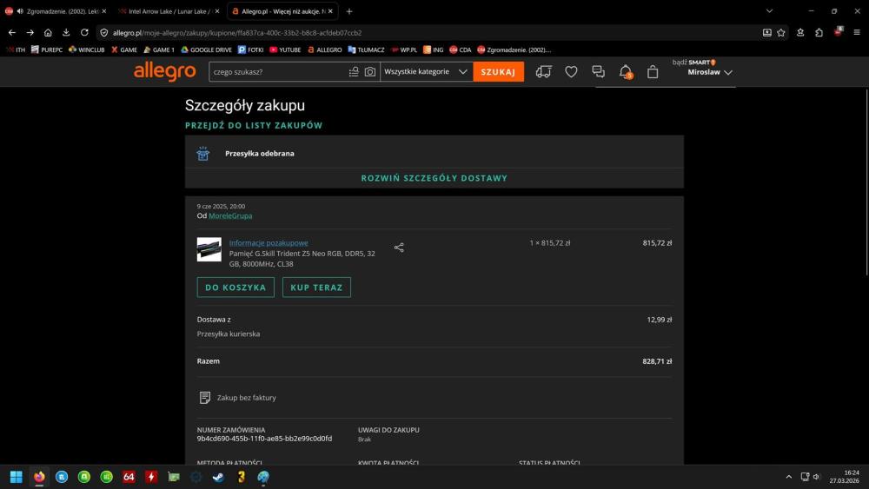This screenshot has height=489, width=869.
Task: Open Allegro notifications bell
Action: (625, 72)
